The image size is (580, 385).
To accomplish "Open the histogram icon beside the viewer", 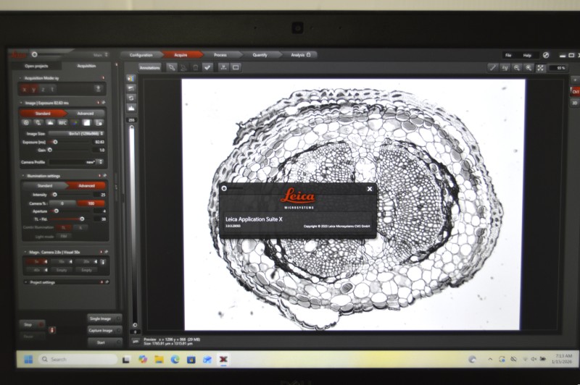I will (x=131, y=107).
